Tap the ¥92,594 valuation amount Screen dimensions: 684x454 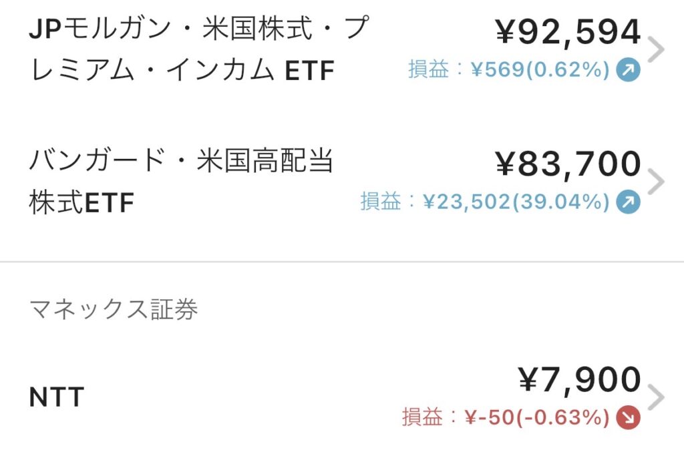click(568, 32)
